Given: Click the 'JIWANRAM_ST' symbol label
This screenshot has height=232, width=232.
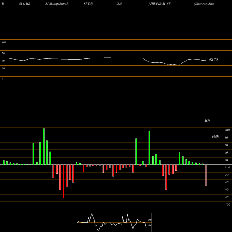Looking at the screenshot, I should 160,4.
